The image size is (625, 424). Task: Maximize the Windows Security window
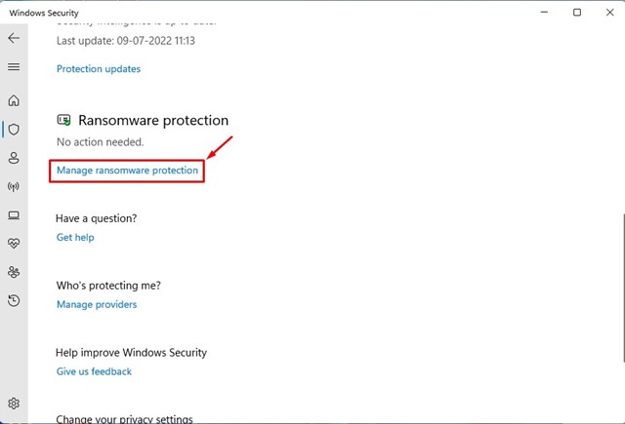[x=577, y=13]
